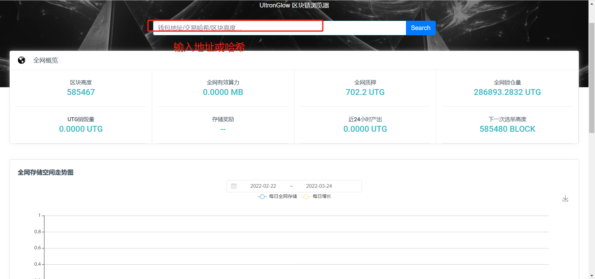
Task: Click the 0.0000 MB effective power value
Action: point(223,92)
